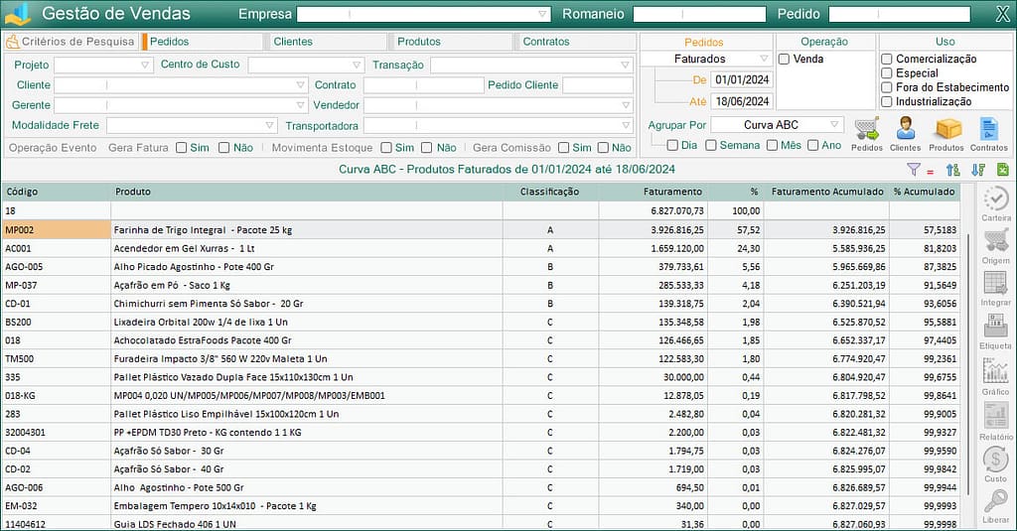
Task: Enable the Especial checkbox
Action: tap(887, 73)
